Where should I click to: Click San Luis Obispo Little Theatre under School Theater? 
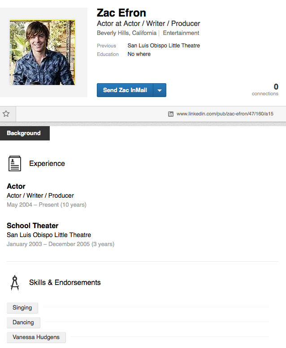(x=49, y=235)
